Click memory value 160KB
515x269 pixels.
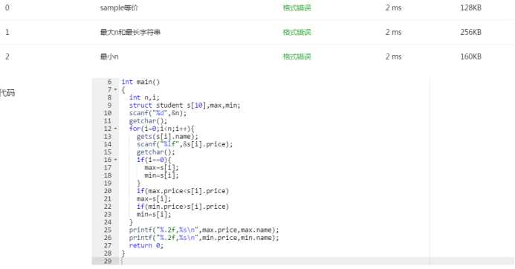coord(470,56)
